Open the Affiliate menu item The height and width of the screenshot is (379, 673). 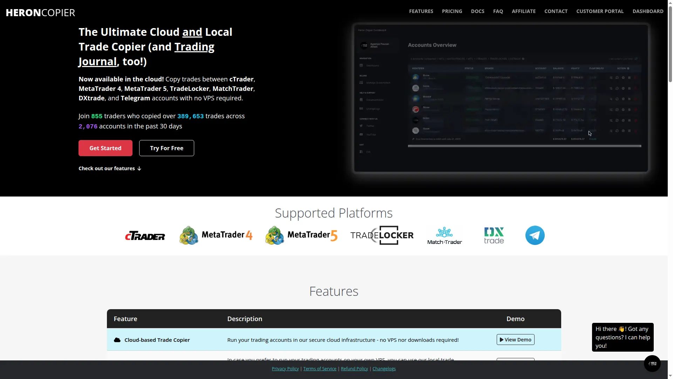[x=523, y=11]
